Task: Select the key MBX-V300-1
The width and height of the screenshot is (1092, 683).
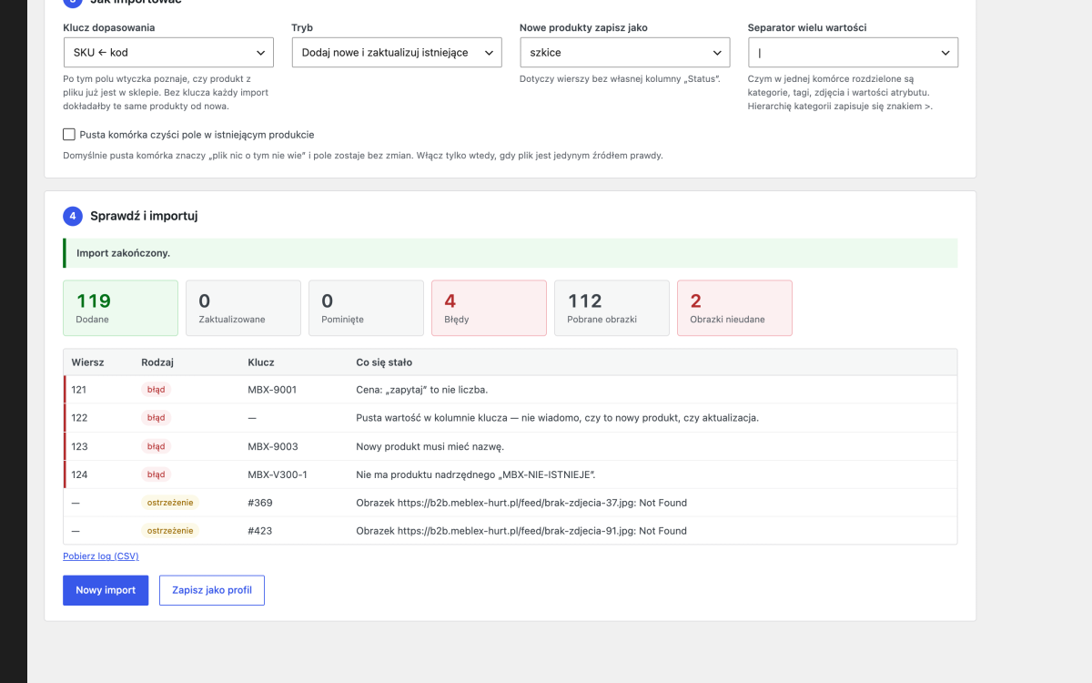Action: 278,474
